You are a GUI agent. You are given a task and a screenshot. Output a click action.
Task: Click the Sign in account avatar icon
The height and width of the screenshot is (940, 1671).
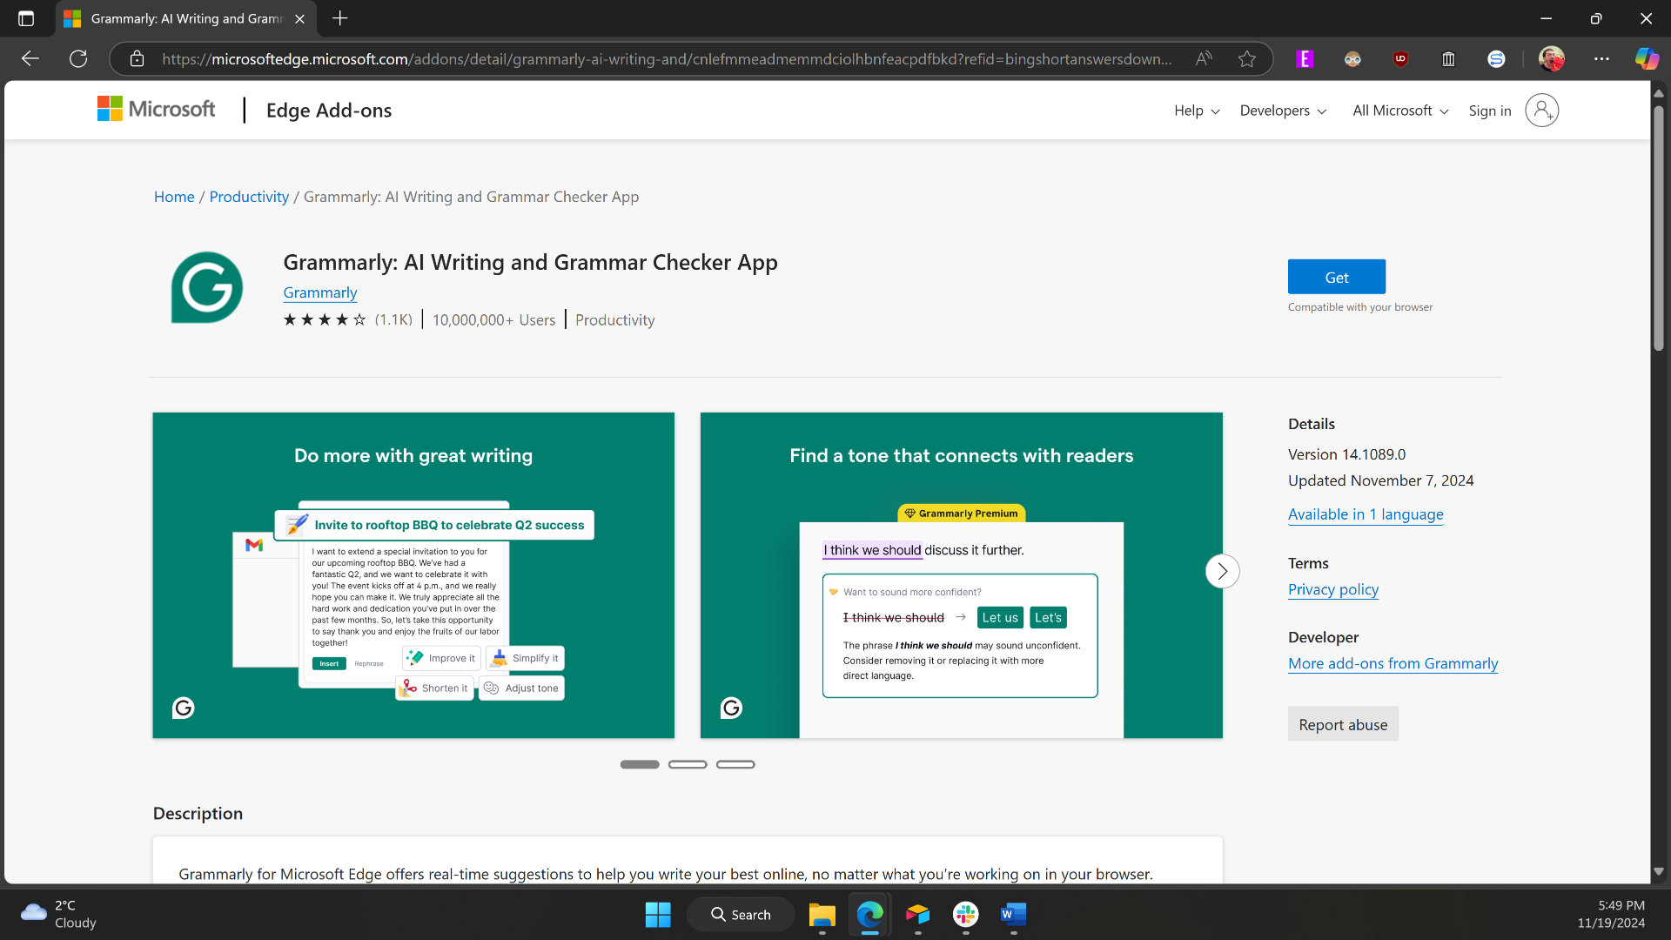pyautogui.click(x=1541, y=111)
